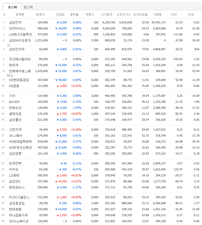Open the 삼성전자우 stock link
Viewport: 202px width, 225px height.
(17, 49)
